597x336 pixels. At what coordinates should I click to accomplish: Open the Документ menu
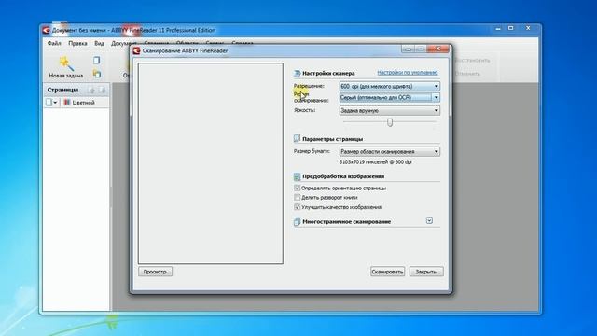click(124, 44)
